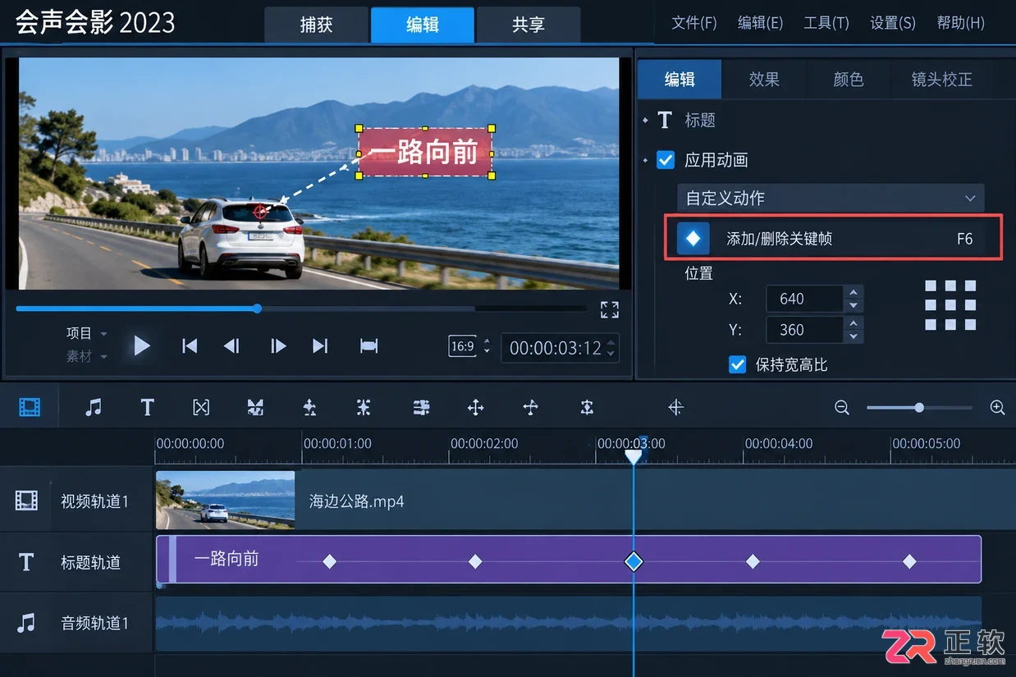Viewport: 1016px width, 677px height.
Task: Click the audio track 1 waveform clip
Action: coord(569,624)
